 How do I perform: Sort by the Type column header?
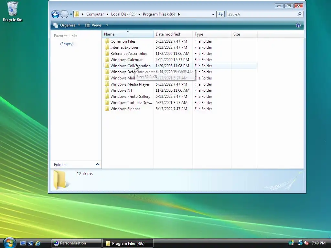click(x=212, y=34)
